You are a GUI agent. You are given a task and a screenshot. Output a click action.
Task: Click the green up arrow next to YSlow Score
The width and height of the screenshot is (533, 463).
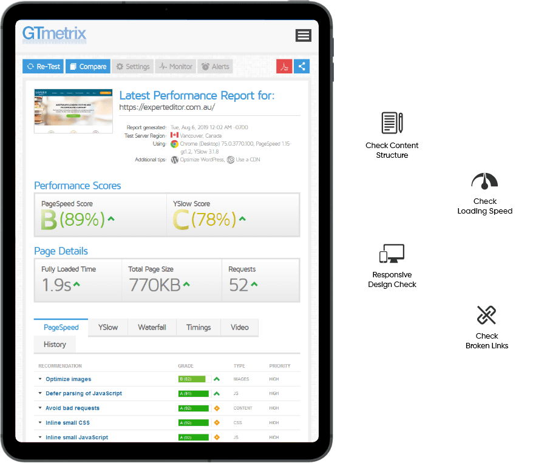[242, 219]
